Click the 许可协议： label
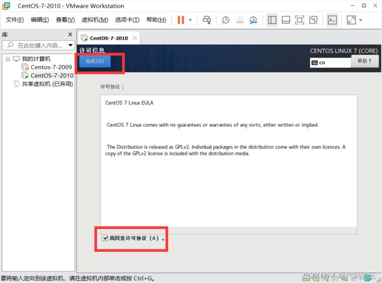This screenshot has width=382, height=283. 112,87
